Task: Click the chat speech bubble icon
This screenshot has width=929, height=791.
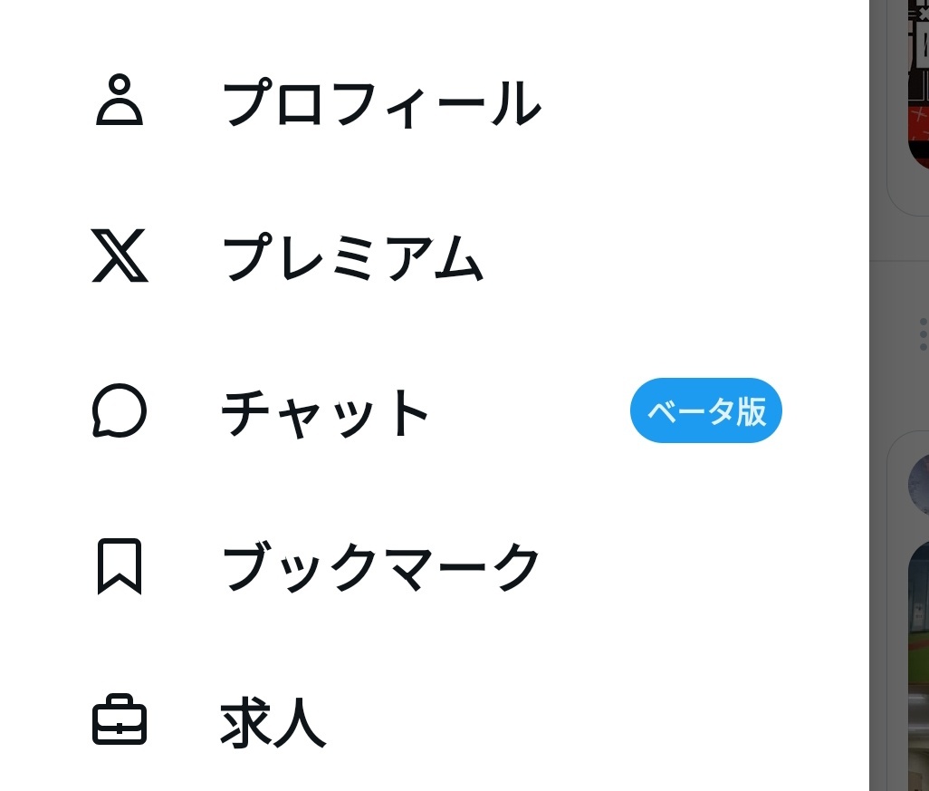Action: click(120, 410)
